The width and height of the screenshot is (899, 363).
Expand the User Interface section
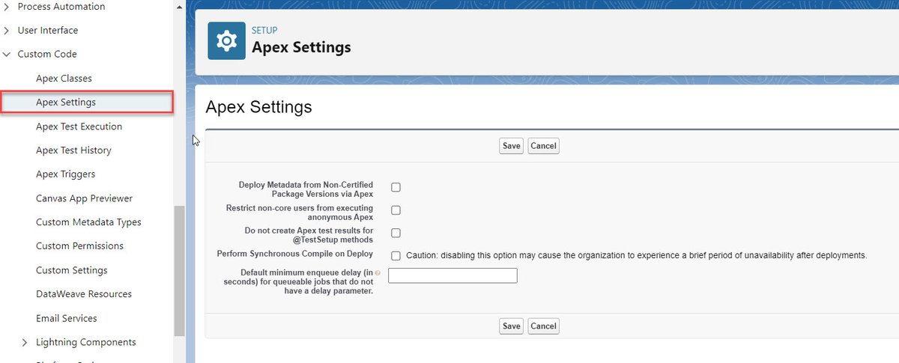pos(6,31)
